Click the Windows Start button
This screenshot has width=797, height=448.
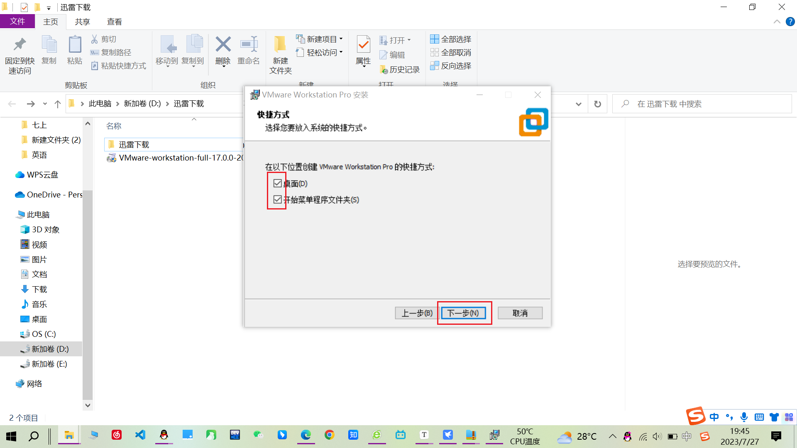click(x=11, y=436)
